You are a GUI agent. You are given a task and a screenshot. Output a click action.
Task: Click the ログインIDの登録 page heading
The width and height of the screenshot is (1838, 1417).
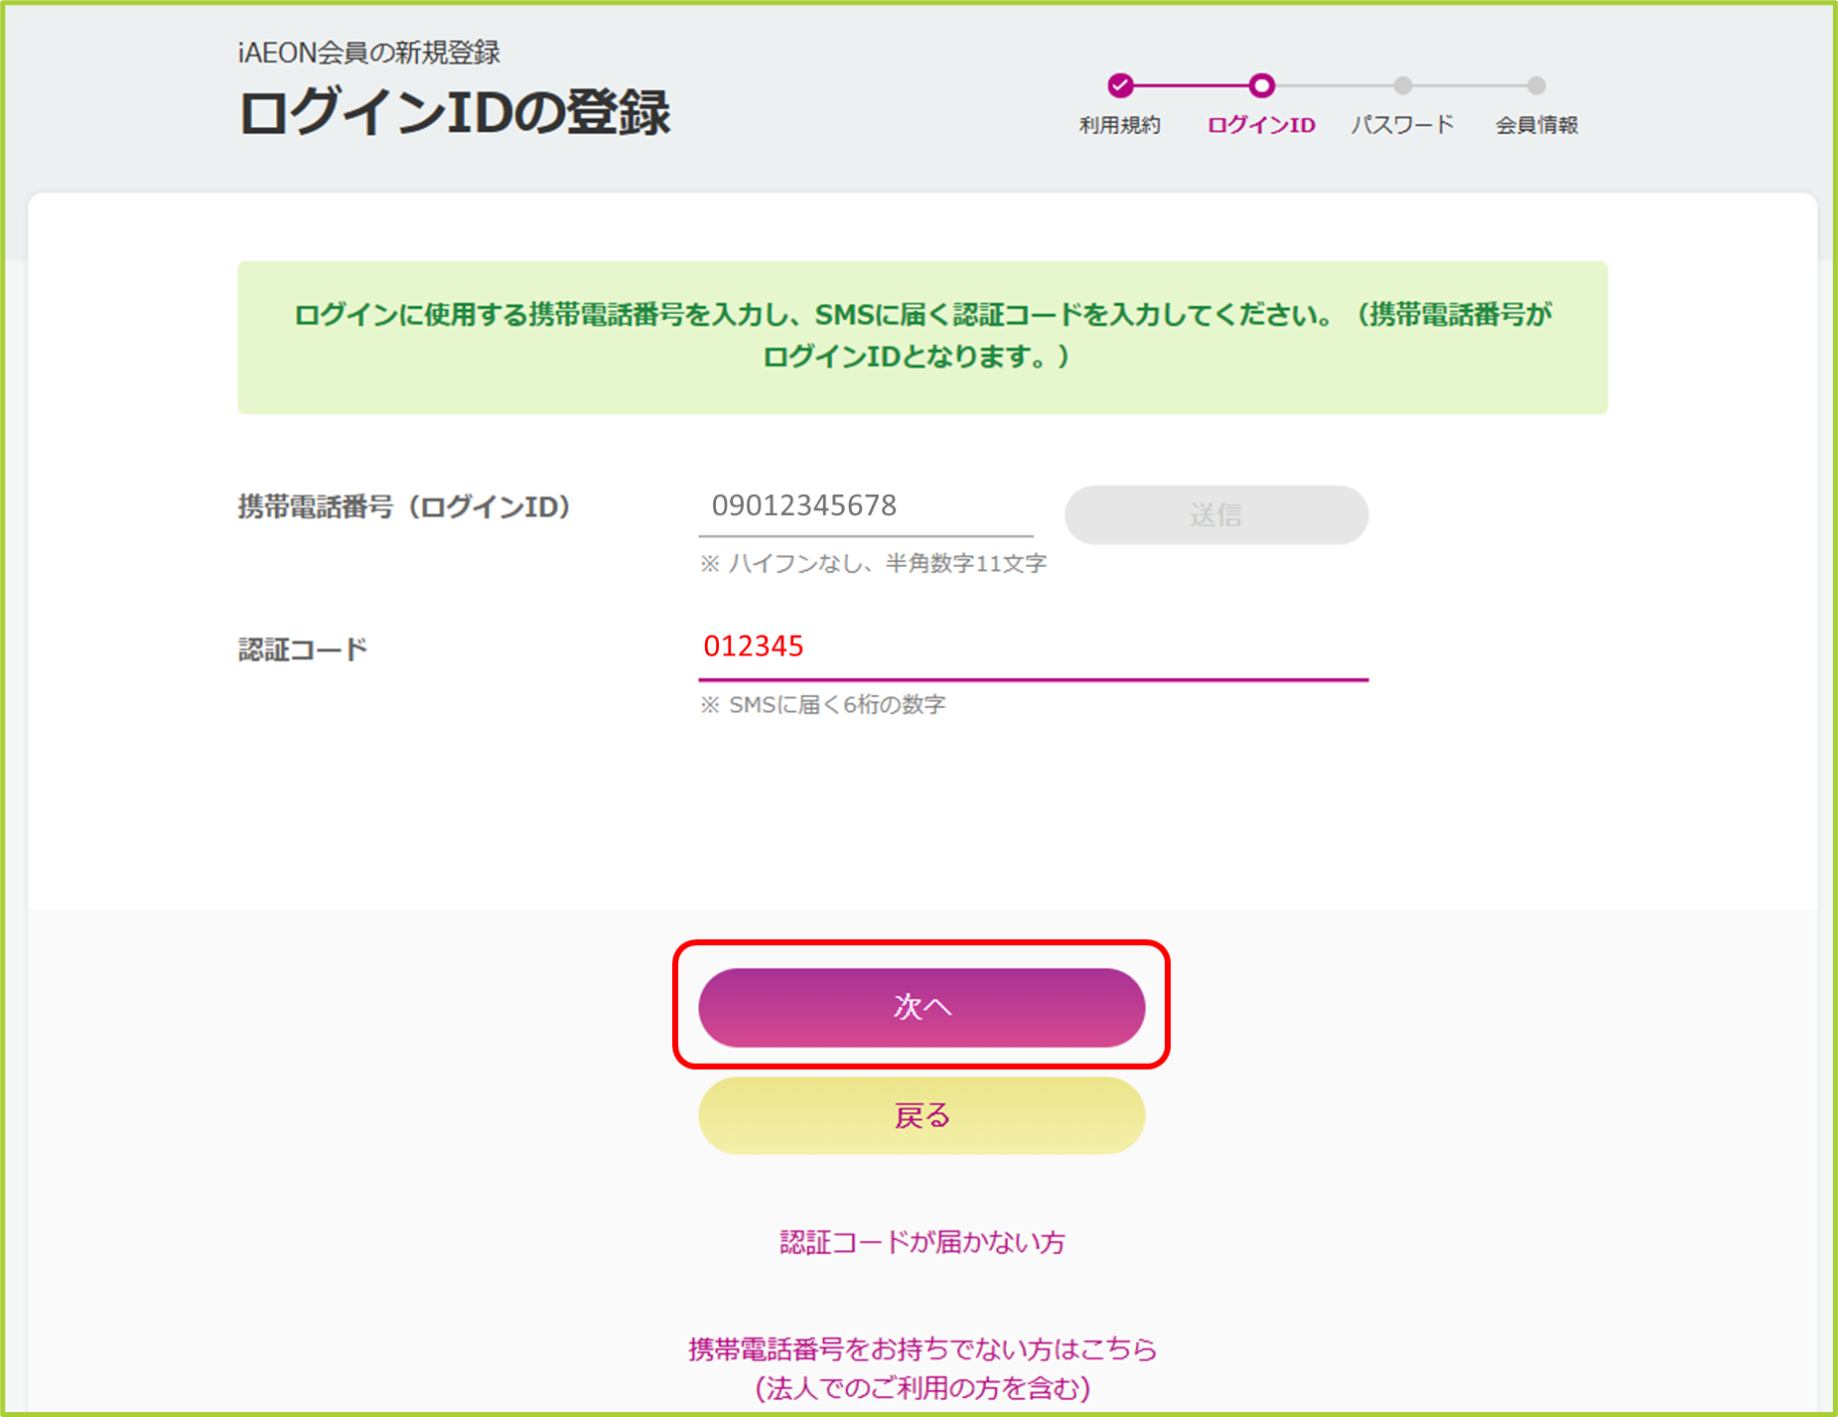pyautogui.click(x=455, y=111)
